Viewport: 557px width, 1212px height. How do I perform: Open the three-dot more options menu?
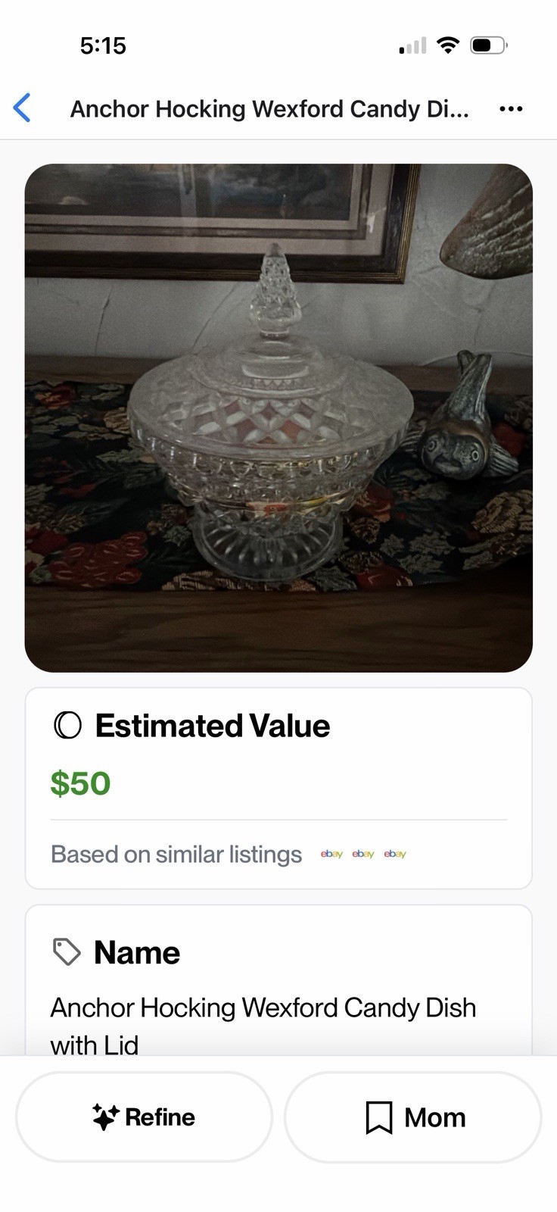click(511, 109)
